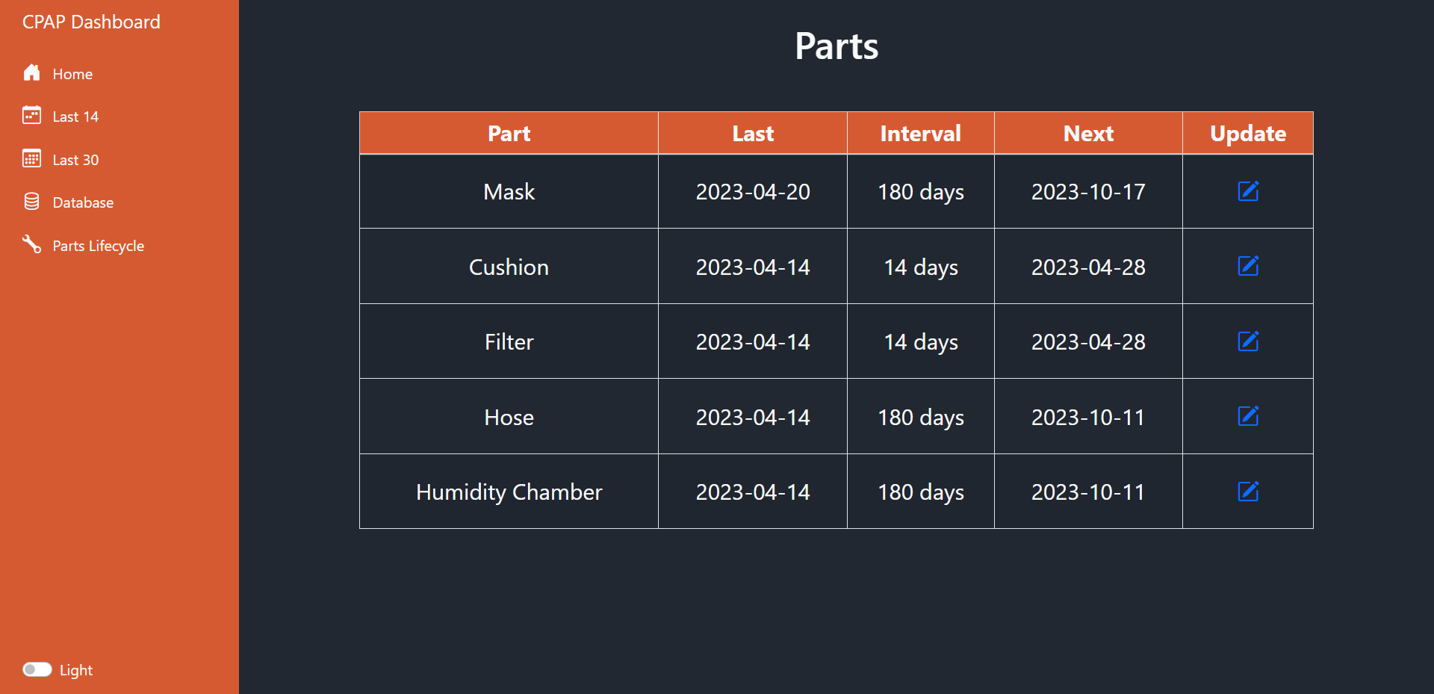Image resolution: width=1434 pixels, height=694 pixels.
Task: Select the Last 30 calendar icon
Action: click(31, 159)
